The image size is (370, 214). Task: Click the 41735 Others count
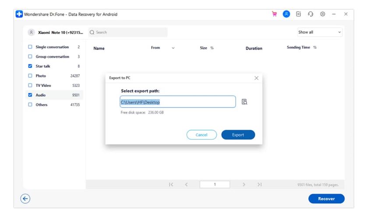tap(75, 104)
